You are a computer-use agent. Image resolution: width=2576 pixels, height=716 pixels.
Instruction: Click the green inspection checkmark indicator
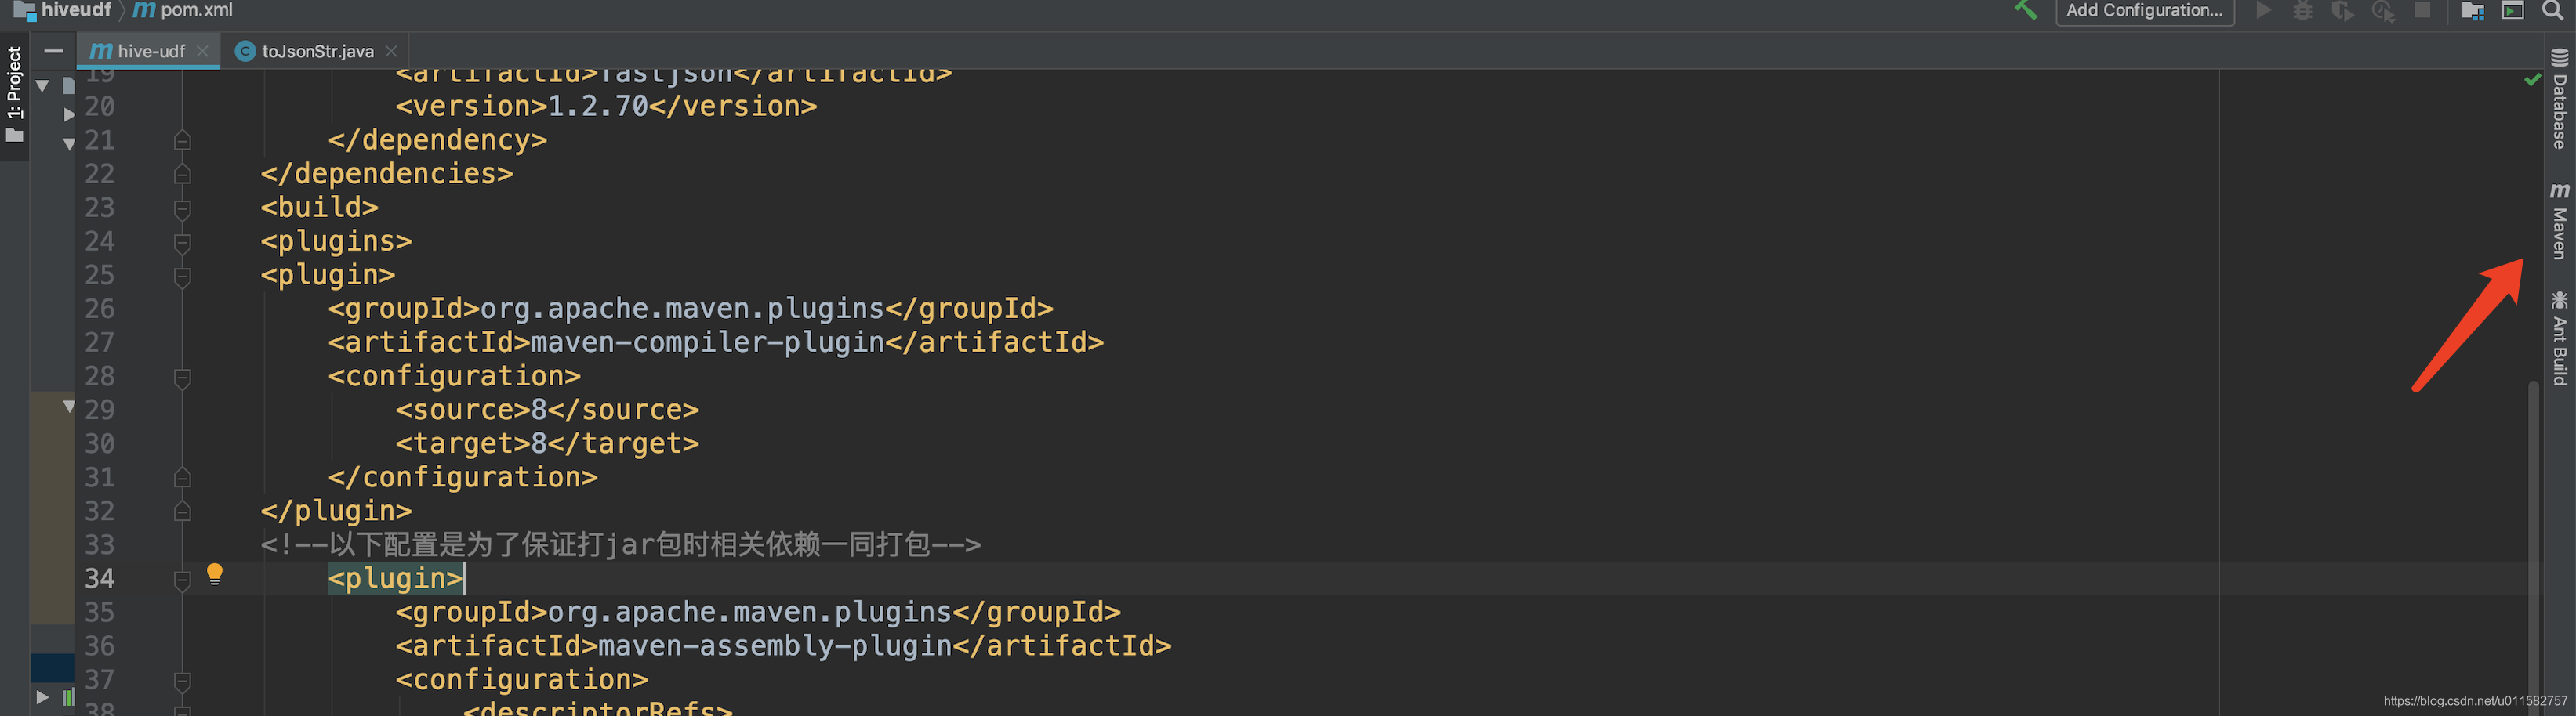[2532, 79]
